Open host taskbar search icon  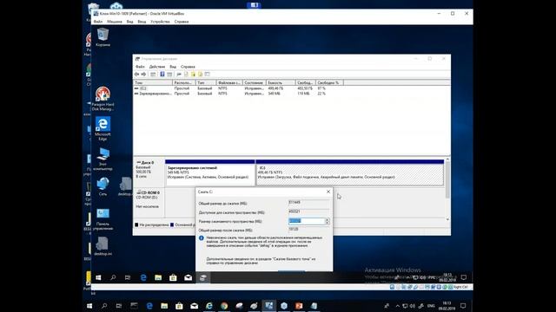(104, 306)
